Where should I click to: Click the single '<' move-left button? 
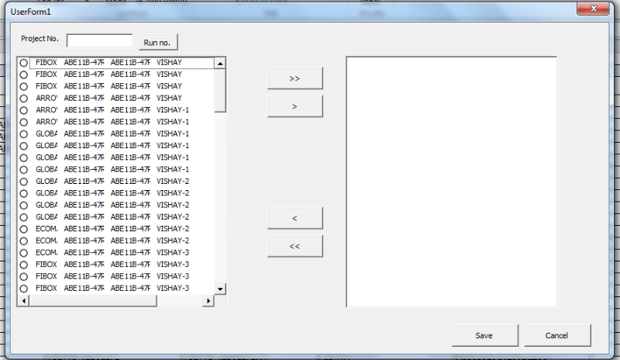point(294,218)
